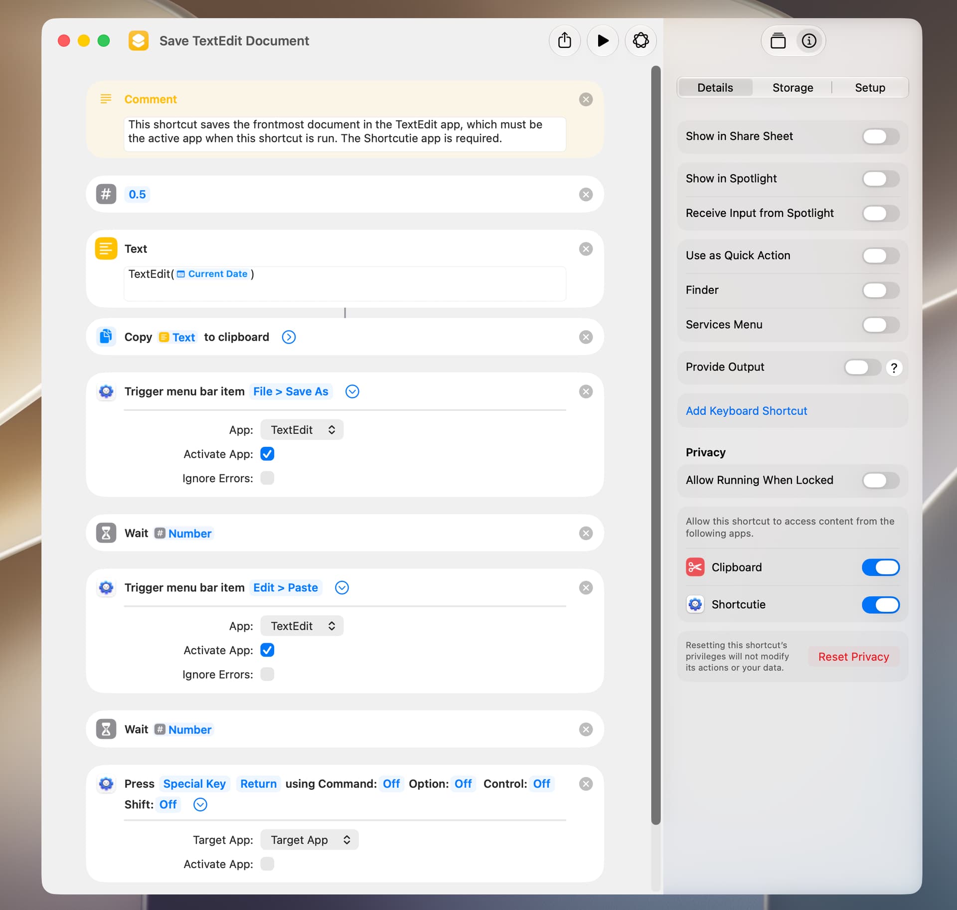Click the yellow Text action icon
The width and height of the screenshot is (957, 910).
coord(106,248)
